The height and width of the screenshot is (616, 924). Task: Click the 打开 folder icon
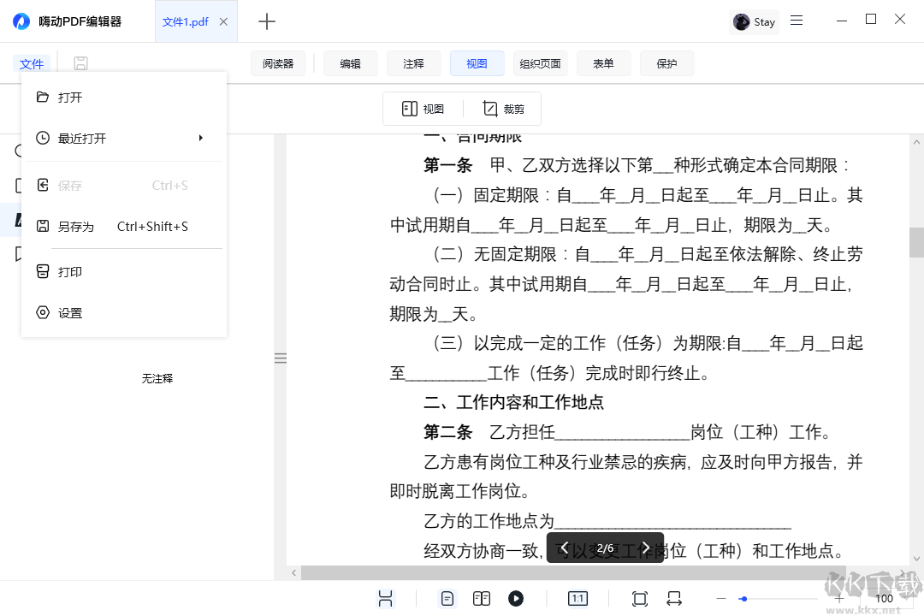[x=43, y=97]
